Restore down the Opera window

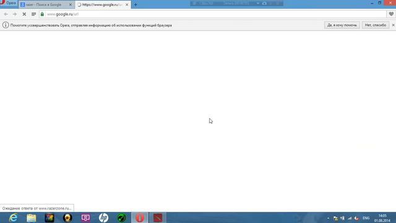379,2
